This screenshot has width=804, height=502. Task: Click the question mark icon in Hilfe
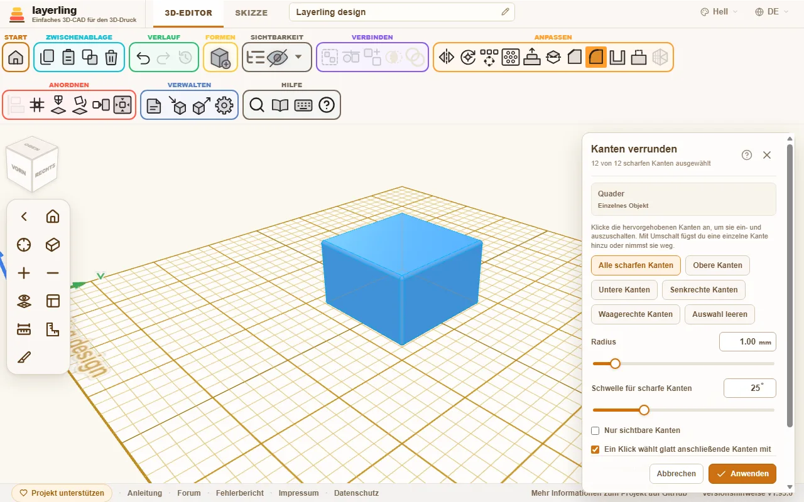pos(327,105)
